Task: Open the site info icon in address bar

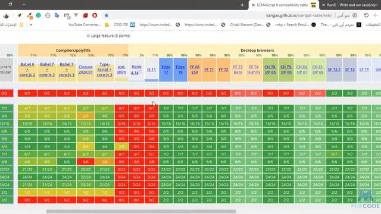Action: click(355, 15)
